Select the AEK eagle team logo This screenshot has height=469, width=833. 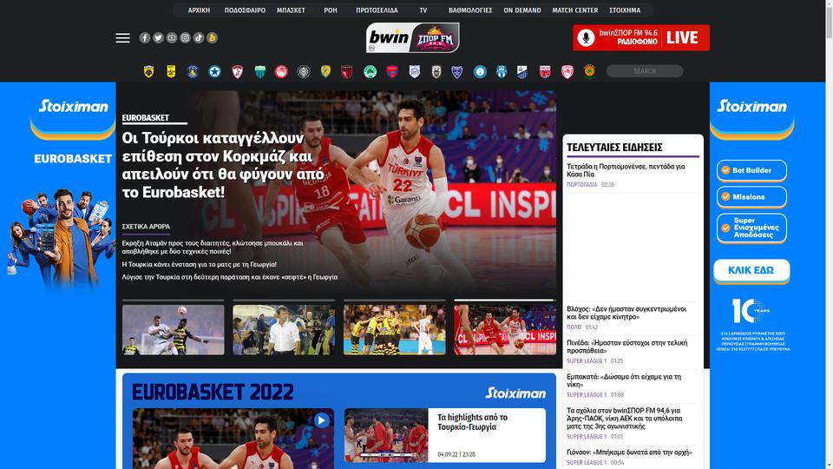pyautogui.click(x=148, y=71)
